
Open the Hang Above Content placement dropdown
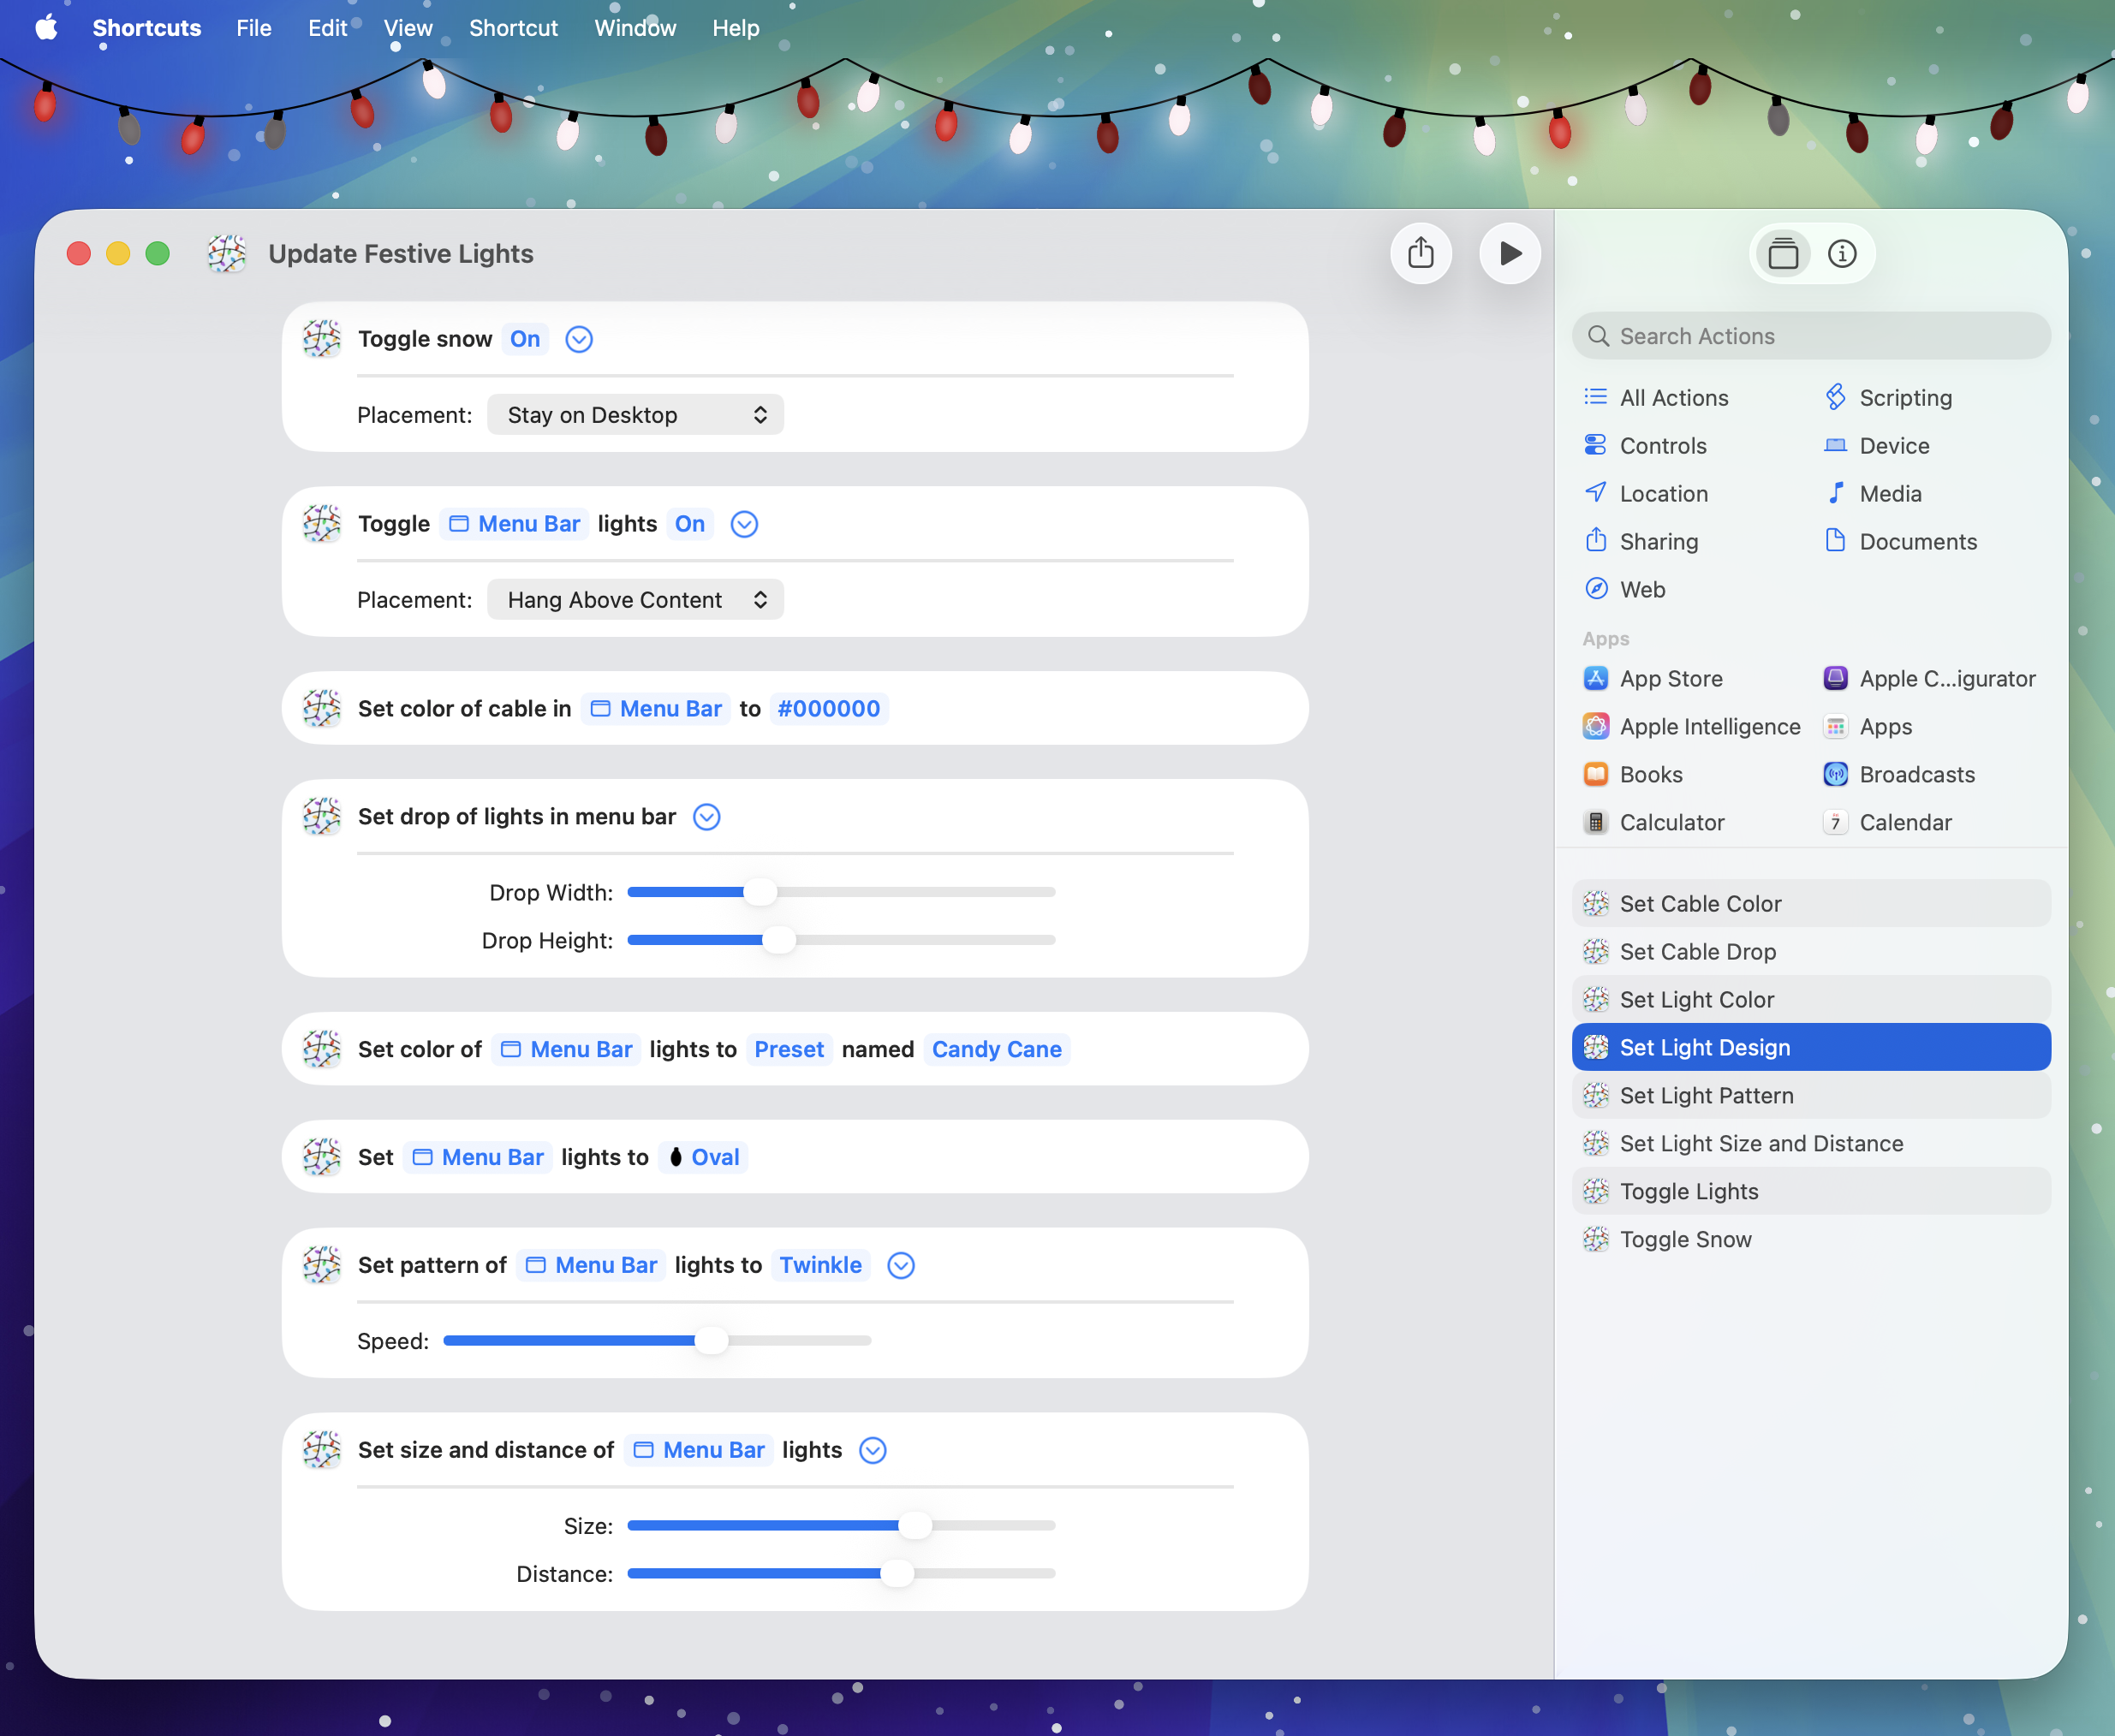635,600
